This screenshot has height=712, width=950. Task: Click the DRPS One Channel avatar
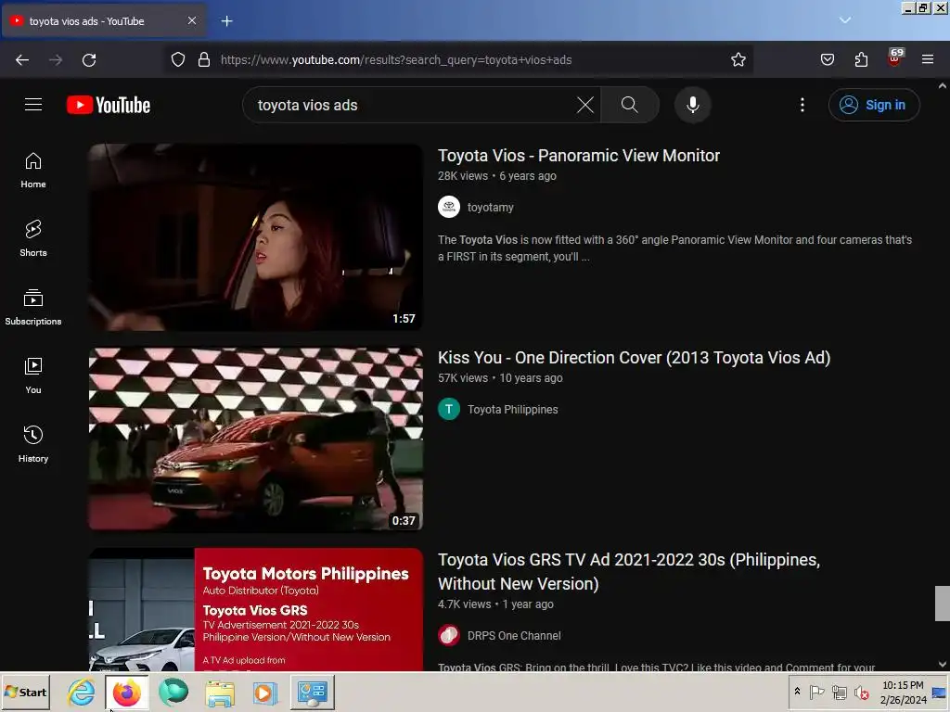(x=449, y=636)
